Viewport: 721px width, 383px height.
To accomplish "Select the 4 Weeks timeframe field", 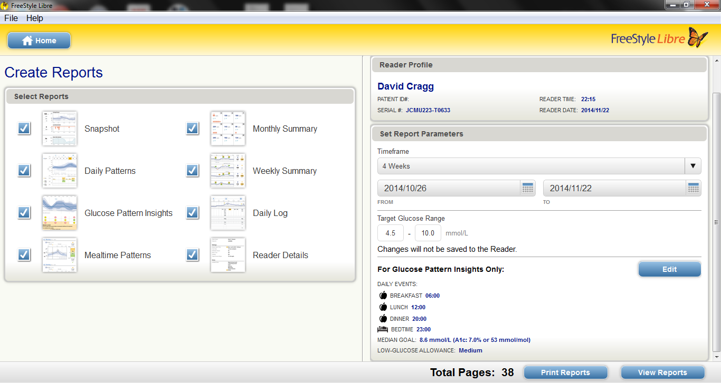I will (x=531, y=166).
